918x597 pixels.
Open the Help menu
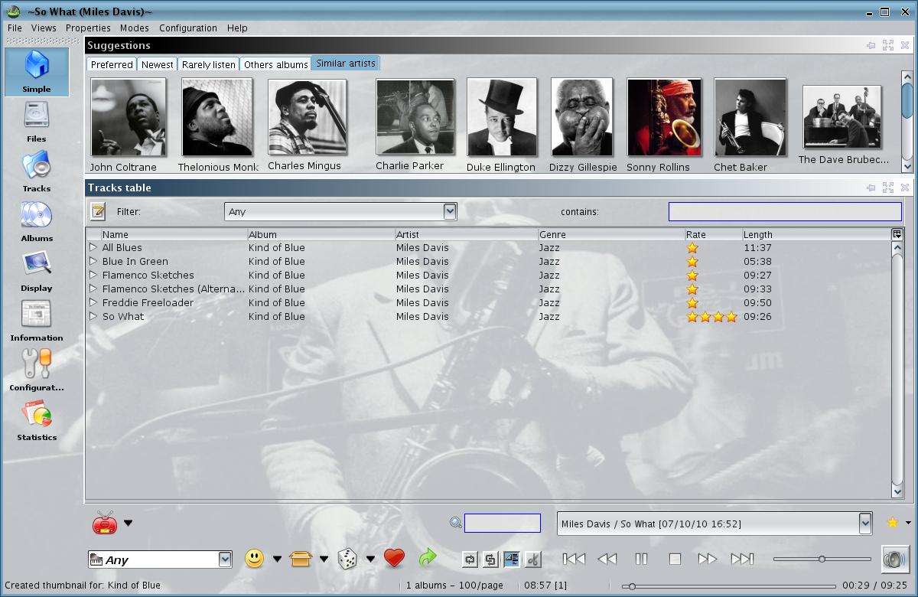(237, 28)
